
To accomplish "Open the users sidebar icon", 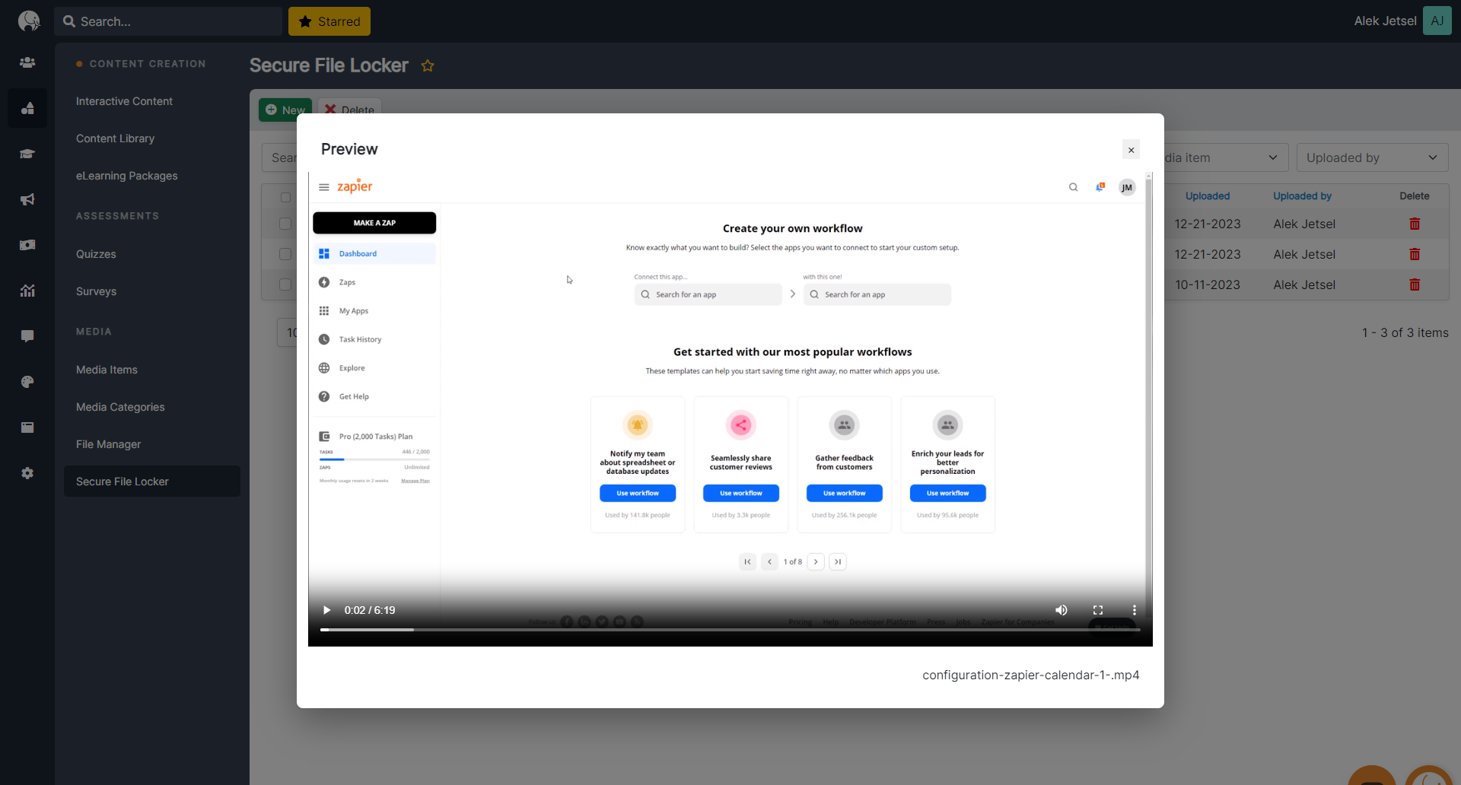I will [x=27, y=62].
